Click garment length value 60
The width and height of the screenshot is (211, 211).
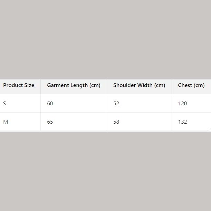pyautogui.click(x=50, y=104)
